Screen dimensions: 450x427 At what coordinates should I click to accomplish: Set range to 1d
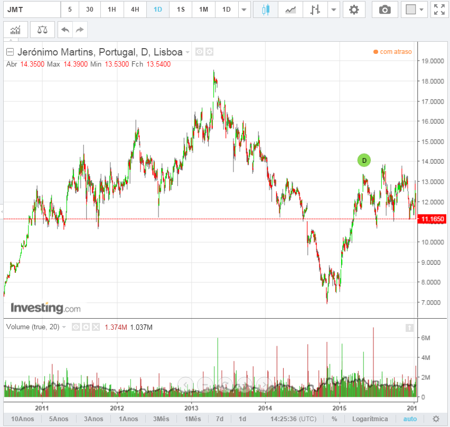pyautogui.click(x=242, y=419)
